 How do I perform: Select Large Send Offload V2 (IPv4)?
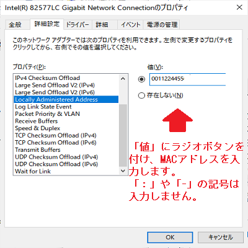coord(66,85)
